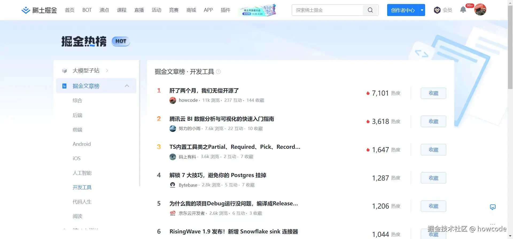Expand the 大模型子站 arrow

[x=107, y=70]
